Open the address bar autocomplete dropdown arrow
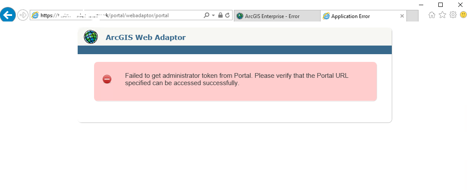This screenshot has width=469, height=190. pyautogui.click(x=213, y=15)
